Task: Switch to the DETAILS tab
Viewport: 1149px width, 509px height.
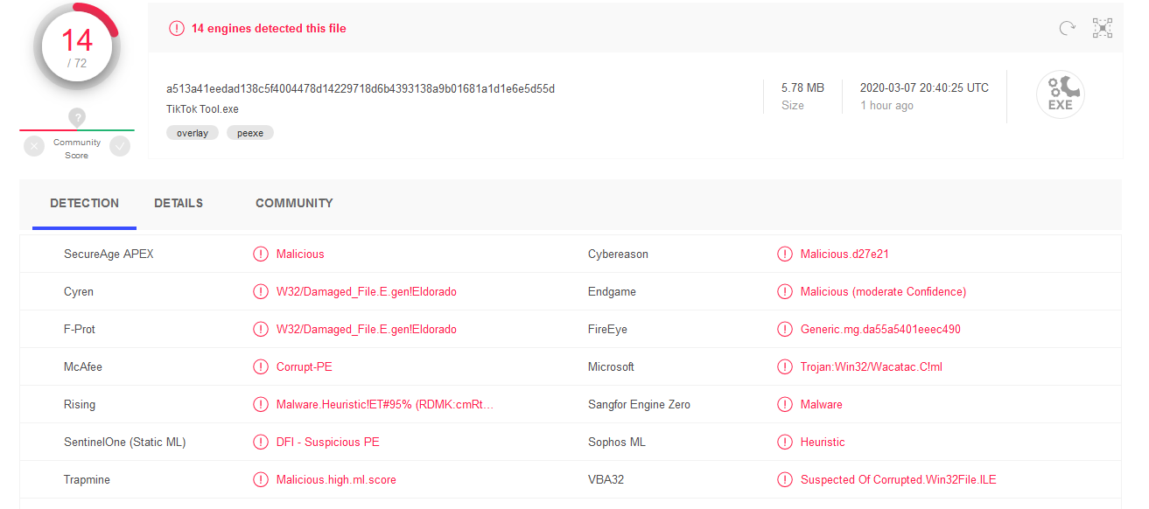Action: tap(179, 203)
